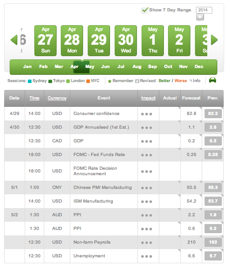The height and width of the screenshot is (266, 231).
Task: Click previous value 1.9 badge
Action: pyautogui.click(x=213, y=215)
